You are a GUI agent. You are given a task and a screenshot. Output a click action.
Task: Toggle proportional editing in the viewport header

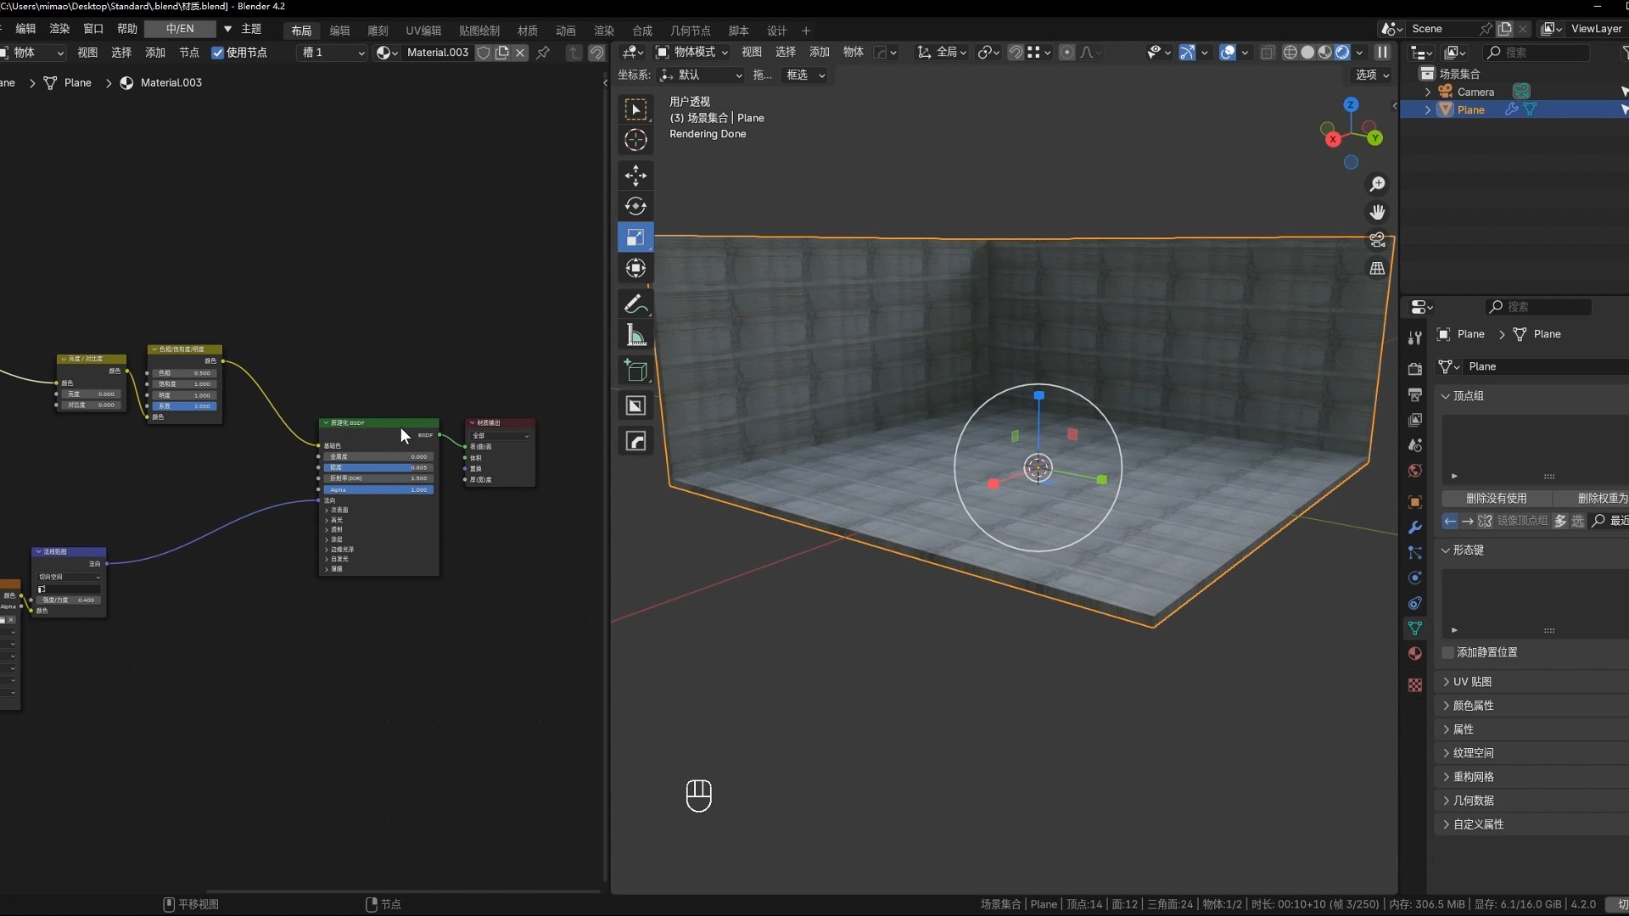[1066, 52]
